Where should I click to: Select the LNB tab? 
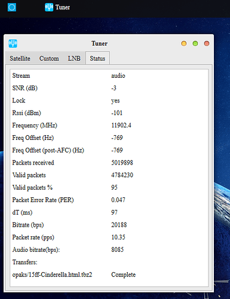point(74,59)
